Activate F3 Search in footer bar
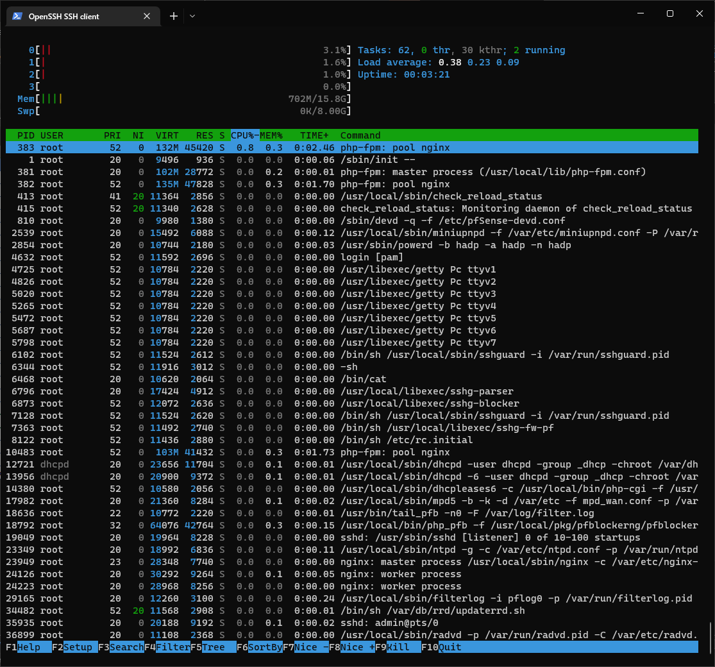715x667 pixels. point(121,647)
